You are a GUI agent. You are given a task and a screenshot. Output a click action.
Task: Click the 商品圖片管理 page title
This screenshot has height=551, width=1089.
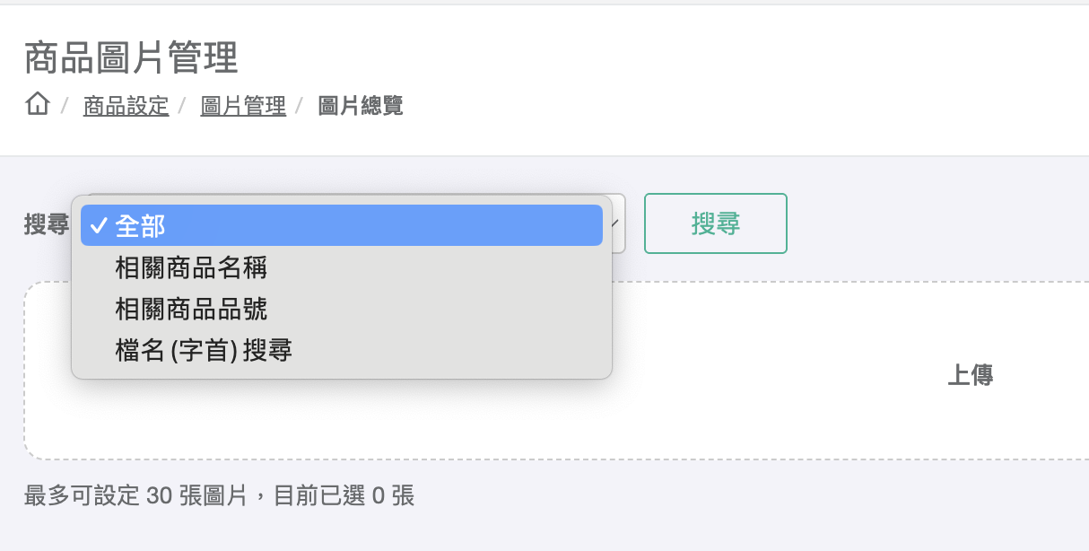coord(130,57)
